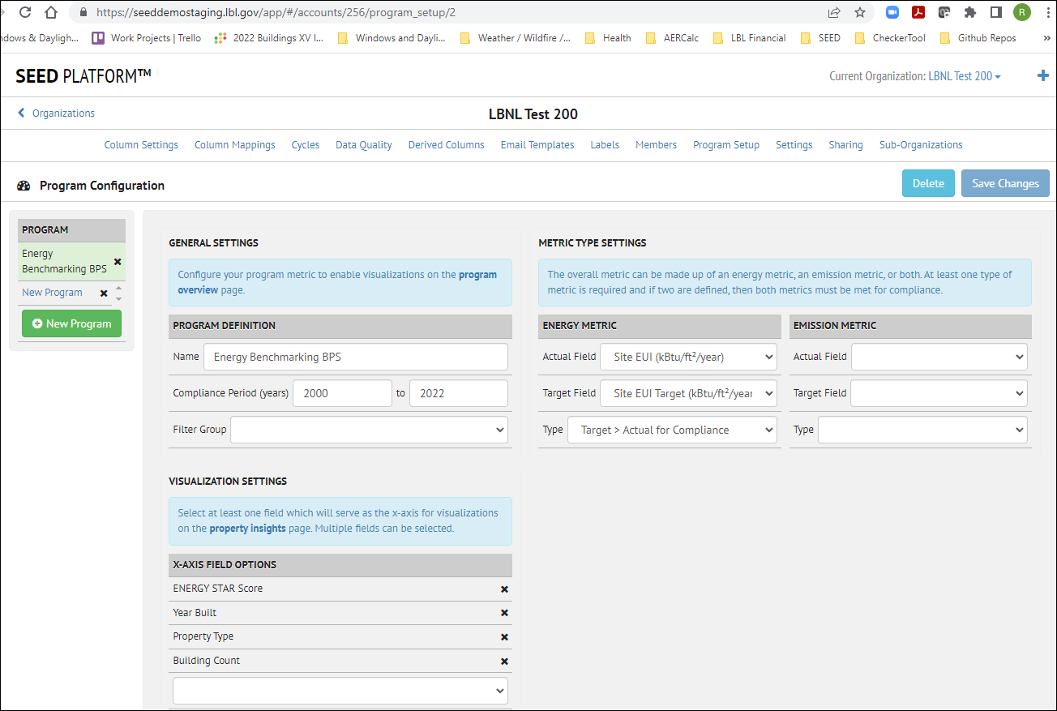Click the Save Changes button
1057x711 pixels.
coord(1005,183)
